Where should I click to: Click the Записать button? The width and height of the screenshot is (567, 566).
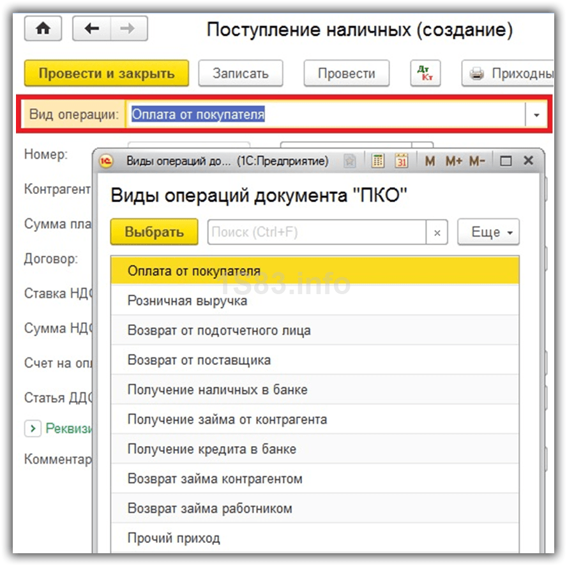(240, 74)
